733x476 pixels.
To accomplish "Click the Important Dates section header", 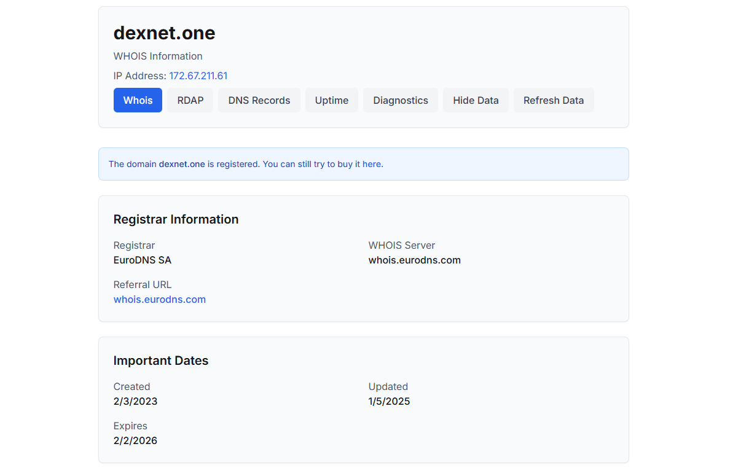I will [160, 361].
